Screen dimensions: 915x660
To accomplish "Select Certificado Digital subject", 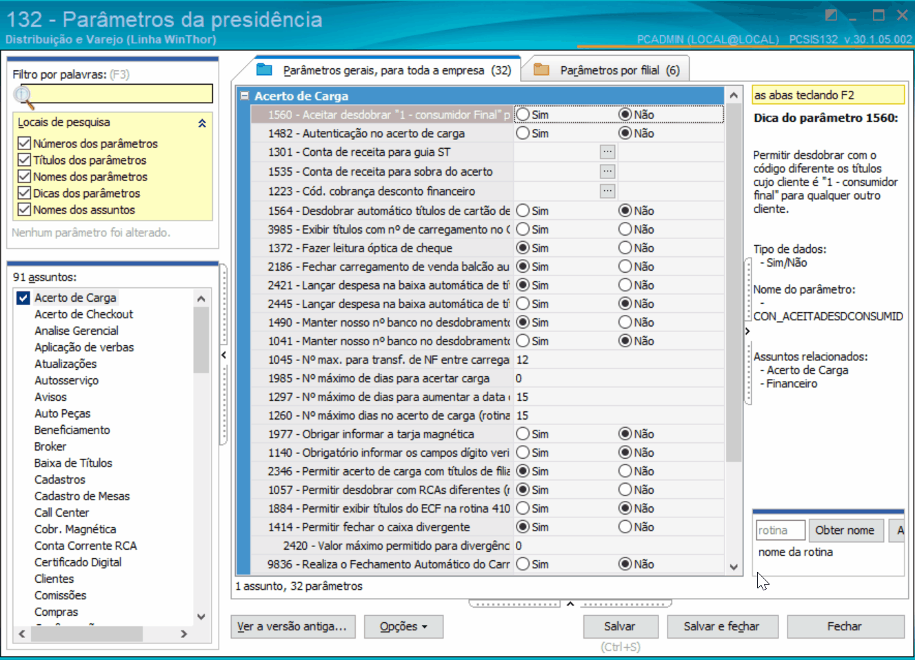I will (x=78, y=562).
